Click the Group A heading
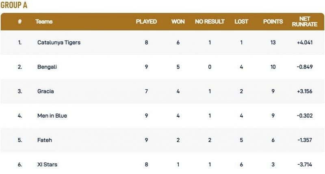This screenshot has width=325, height=174. click(x=14, y=5)
